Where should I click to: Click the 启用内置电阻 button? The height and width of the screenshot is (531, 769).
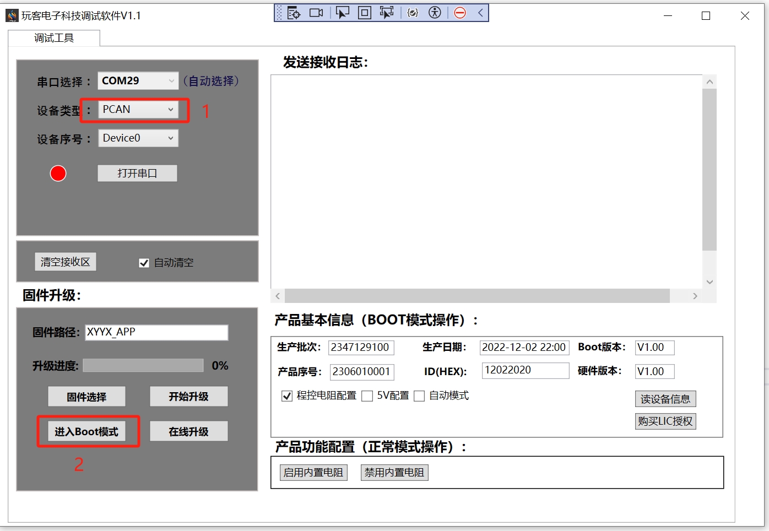coord(313,473)
